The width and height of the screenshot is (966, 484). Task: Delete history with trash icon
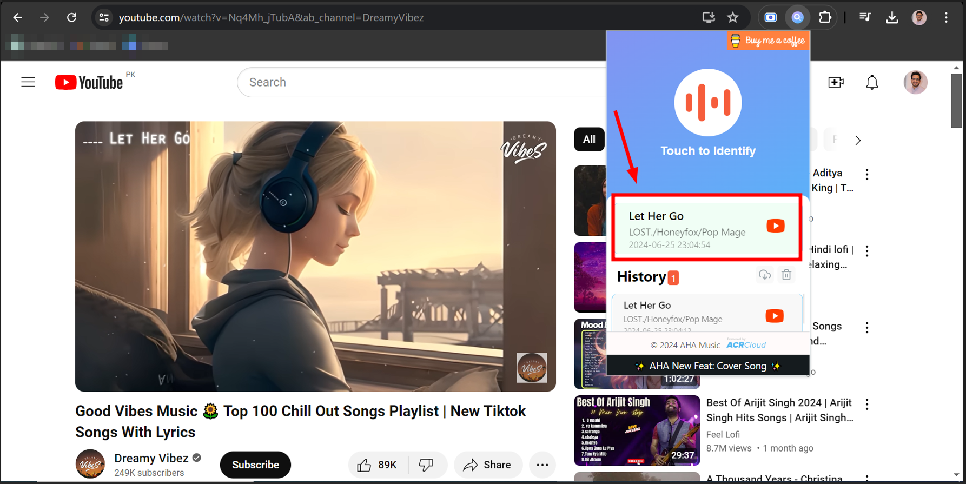coord(786,275)
